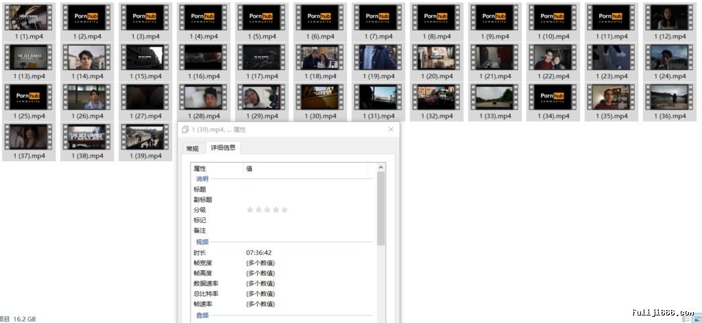
Task: Select the video file 1 (2).mp4
Action: 87,22
